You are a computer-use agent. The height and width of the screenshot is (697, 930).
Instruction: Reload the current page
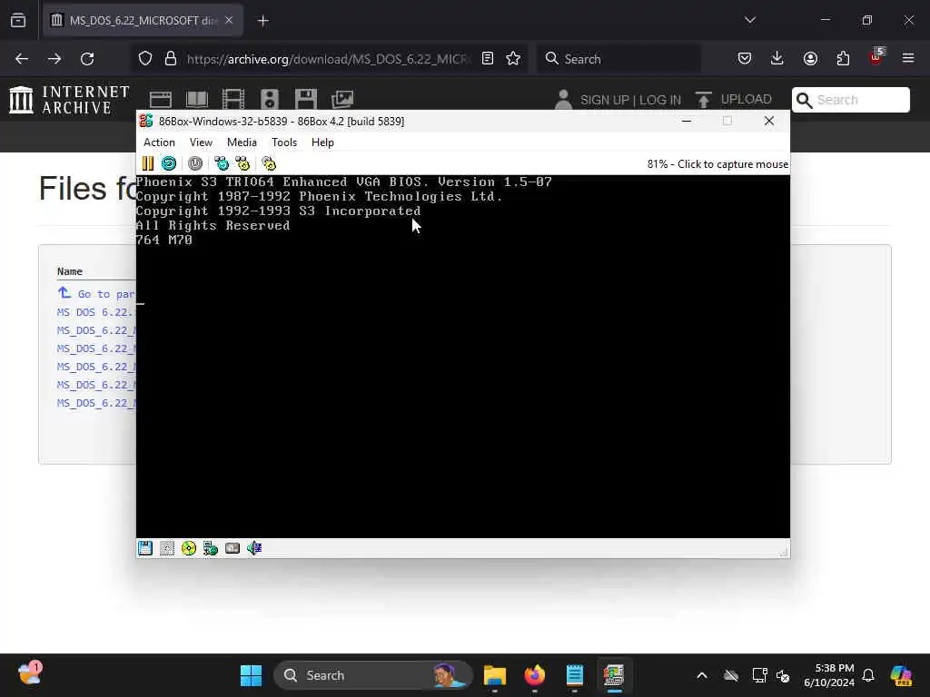[87, 59]
